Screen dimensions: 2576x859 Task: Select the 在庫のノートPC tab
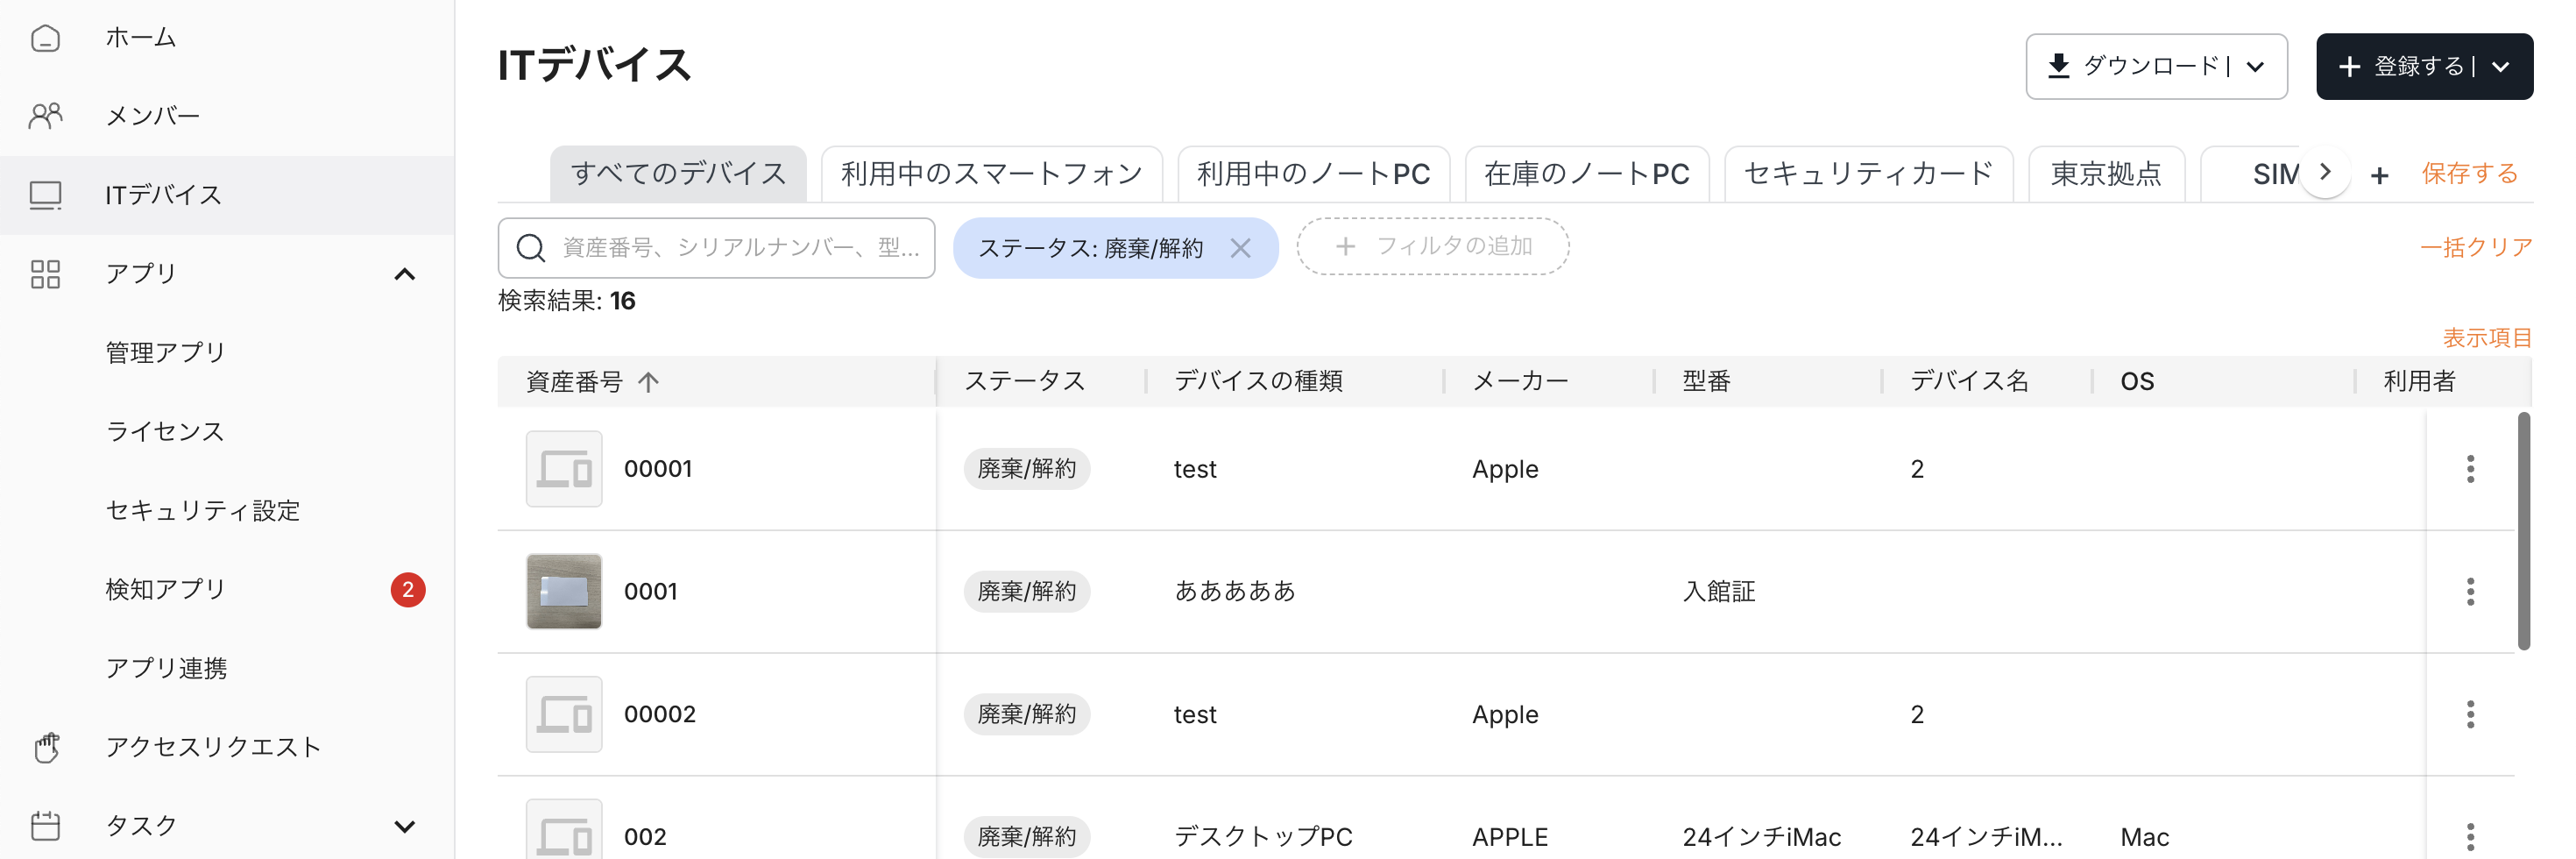tap(1586, 174)
